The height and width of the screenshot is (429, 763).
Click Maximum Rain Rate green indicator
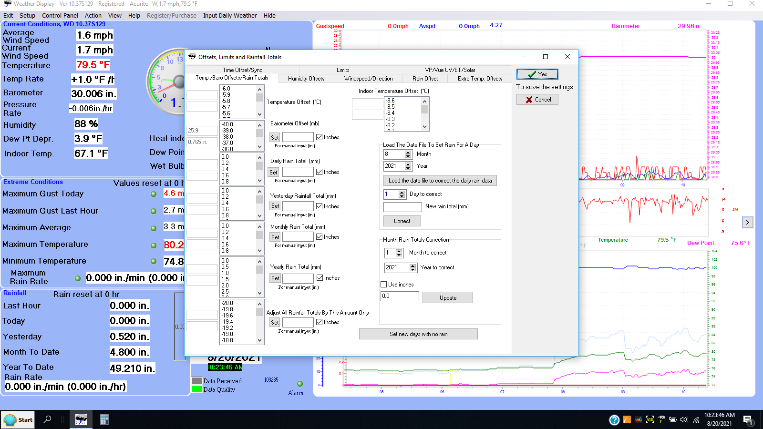tap(78, 278)
